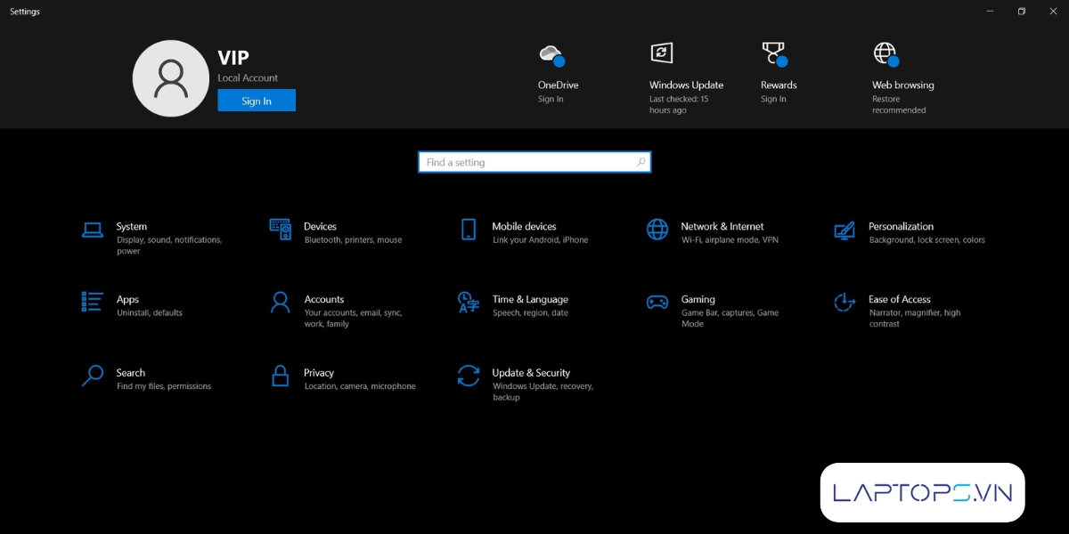Click "Last checked: 15 hours ago" status
The width and height of the screenshot is (1069, 534).
(x=679, y=105)
